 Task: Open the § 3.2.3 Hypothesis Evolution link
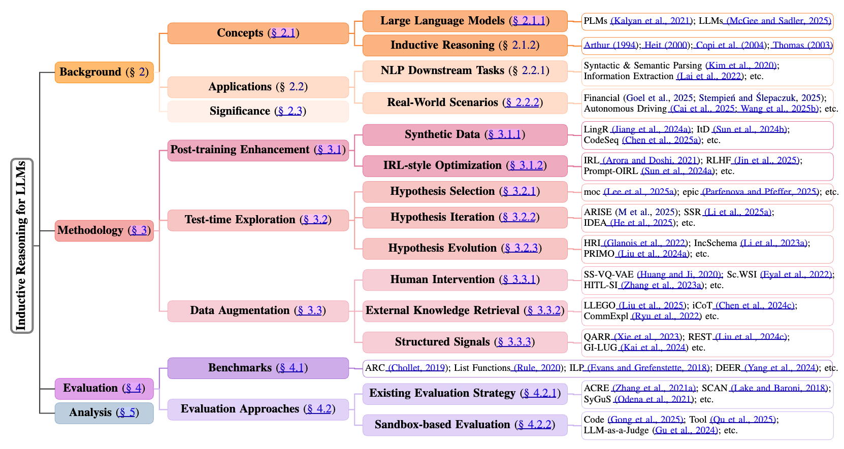(x=521, y=248)
